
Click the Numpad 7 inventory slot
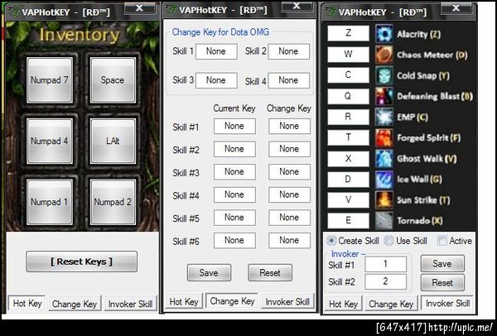click(50, 80)
